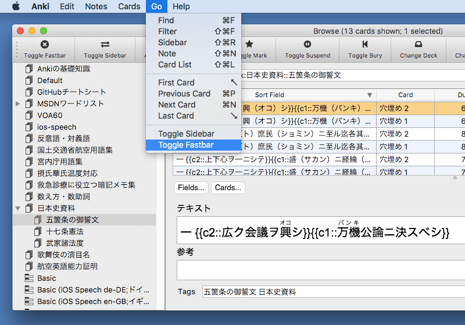Select the VOA60 deck icon
465x325 pixels.
click(29, 115)
